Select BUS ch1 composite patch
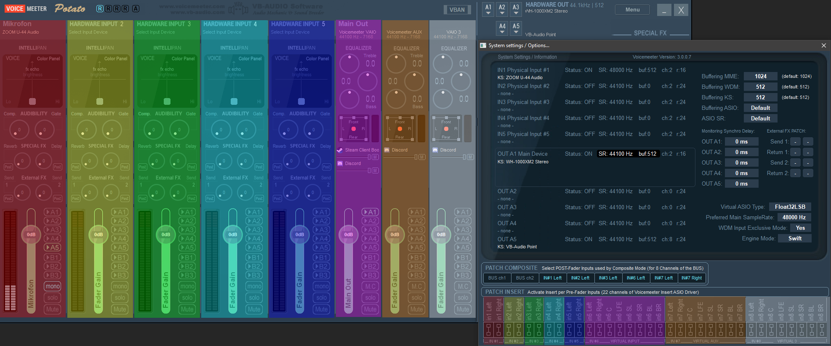The image size is (831, 346). click(497, 278)
